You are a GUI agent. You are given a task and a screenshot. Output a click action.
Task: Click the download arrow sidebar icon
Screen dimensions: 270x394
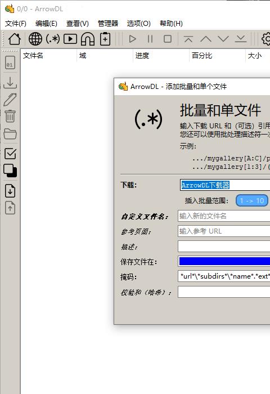click(x=10, y=83)
